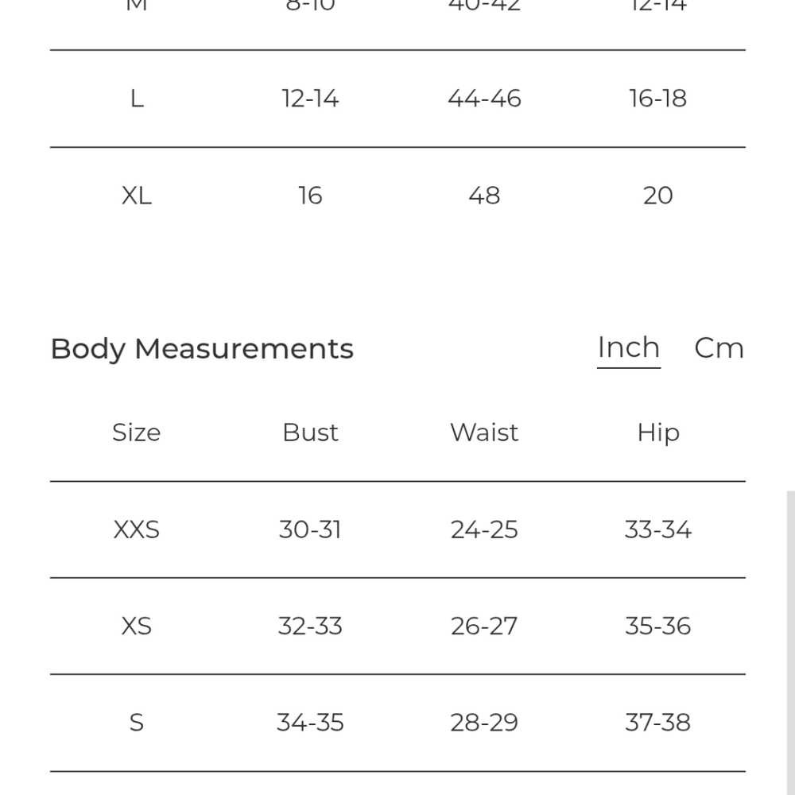This screenshot has height=795, width=795.
Task: Click the XXS bust value 30-31
Action: pyautogui.click(x=310, y=529)
